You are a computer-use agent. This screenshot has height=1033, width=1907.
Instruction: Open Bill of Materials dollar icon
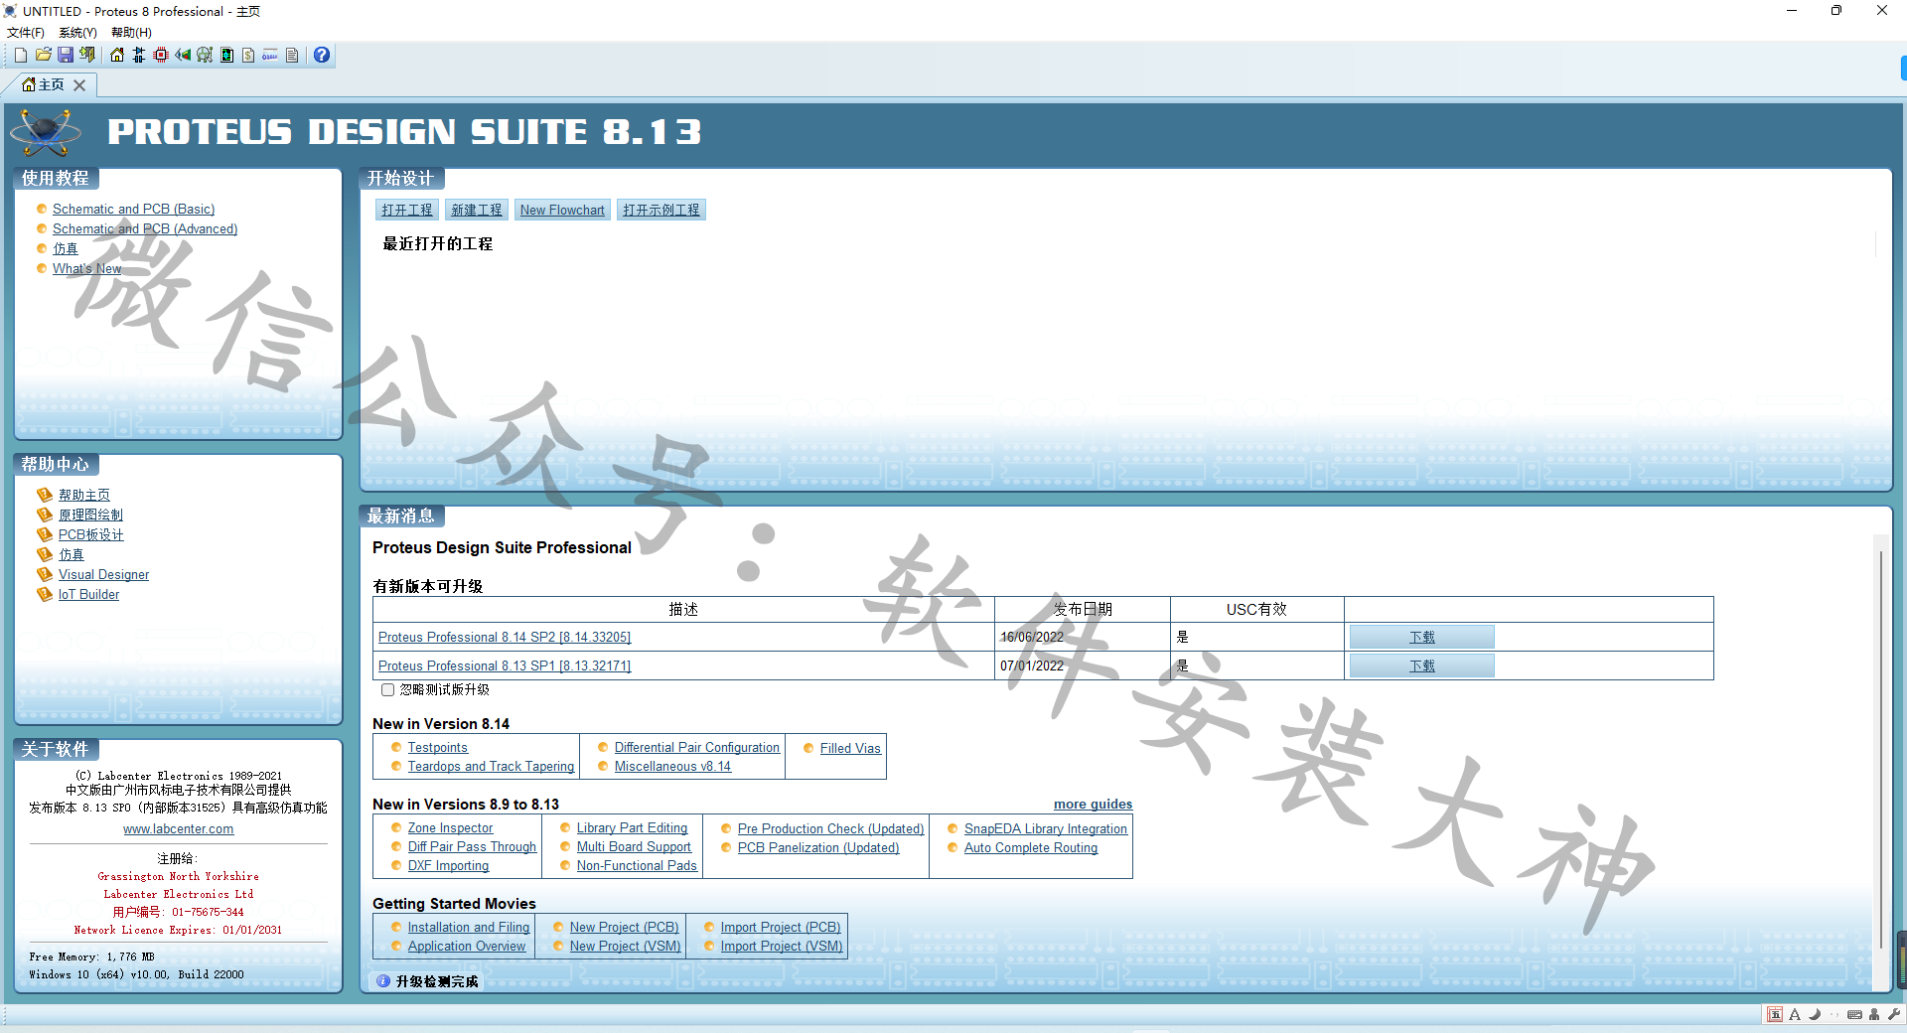[x=248, y=56]
